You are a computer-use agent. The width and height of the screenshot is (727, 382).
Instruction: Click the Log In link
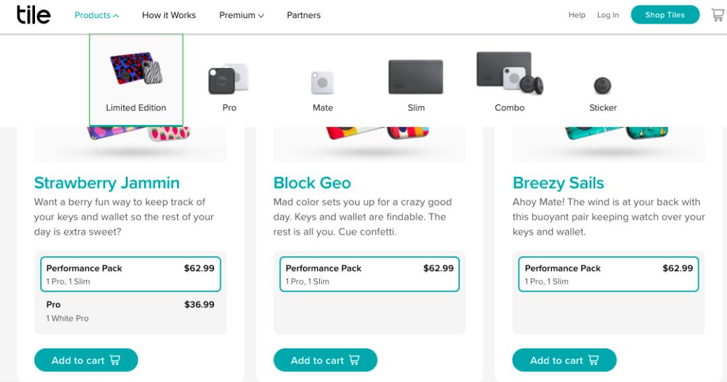coord(608,15)
